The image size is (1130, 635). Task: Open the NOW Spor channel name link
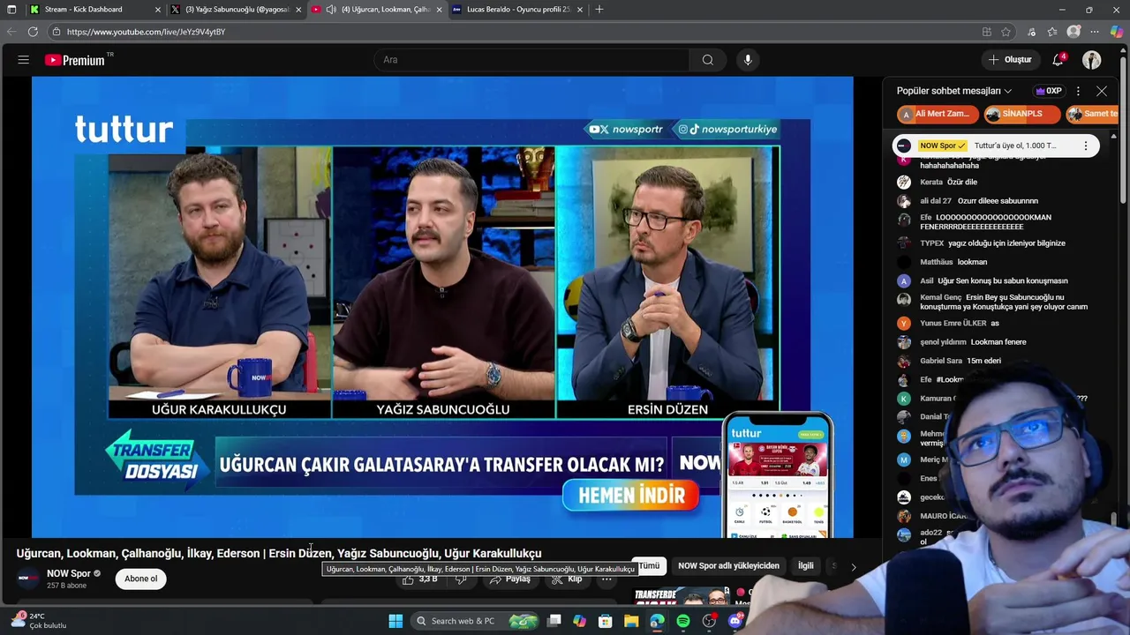pos(69,574)
